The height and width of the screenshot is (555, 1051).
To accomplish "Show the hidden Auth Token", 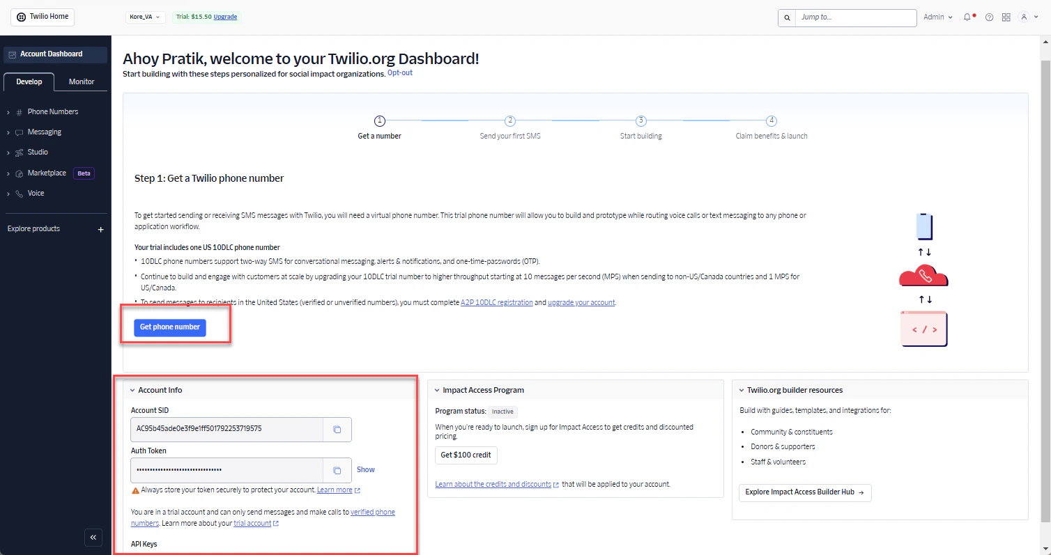I will (366, 470).
